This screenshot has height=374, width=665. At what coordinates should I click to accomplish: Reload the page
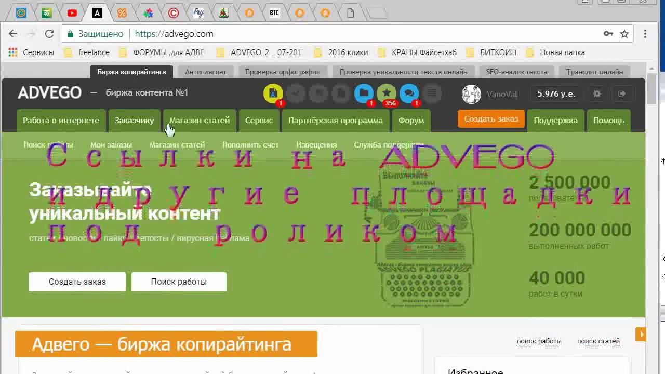49,34
